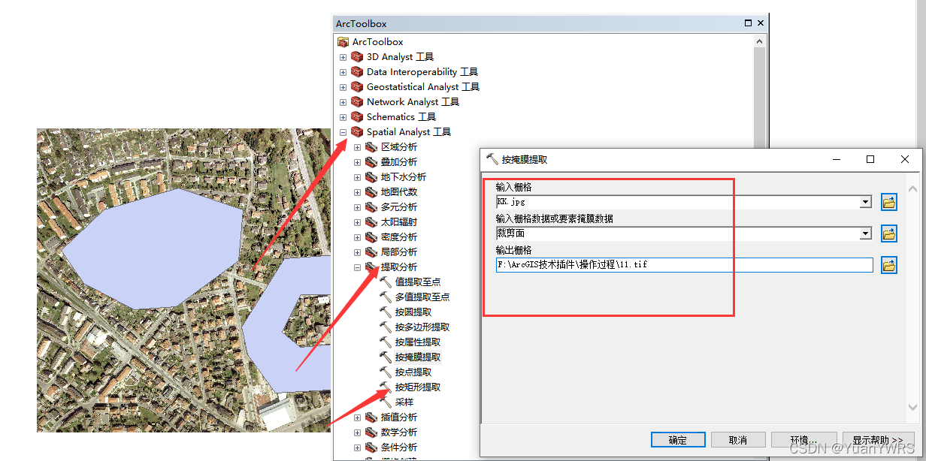Screen dimensions: 926x461
Task: Float the ArcToolbox panel with the dock button
Action: (749, 23)
